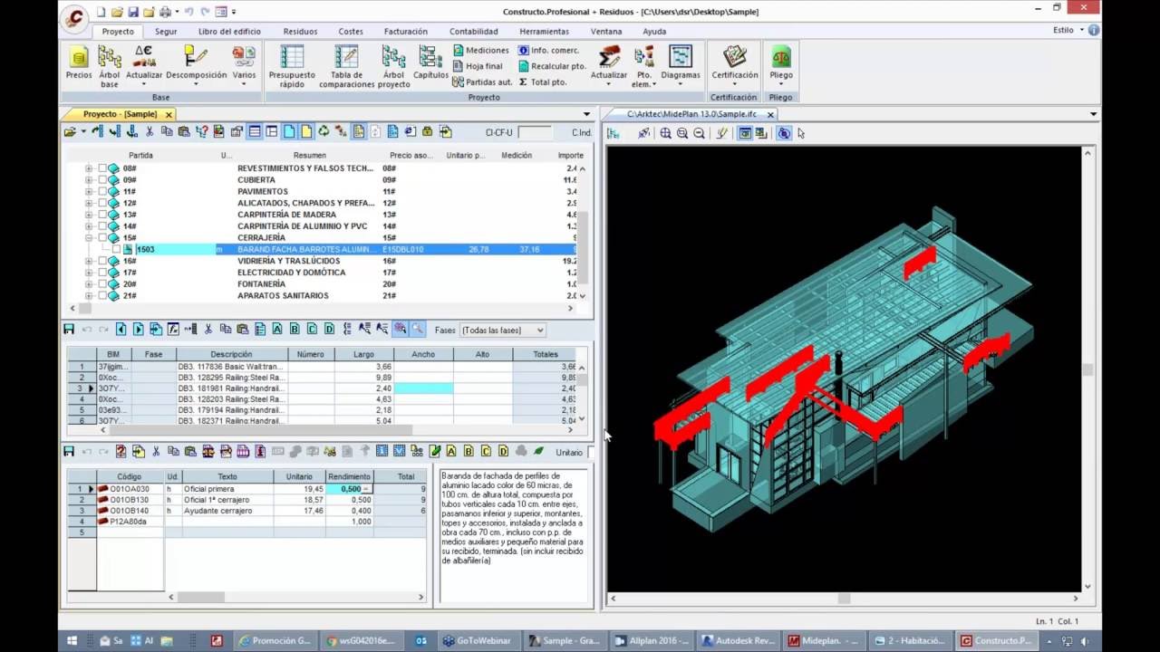Toggle the Unitario checkbox
Viewport: 1160px width, 652px height.
590,452
